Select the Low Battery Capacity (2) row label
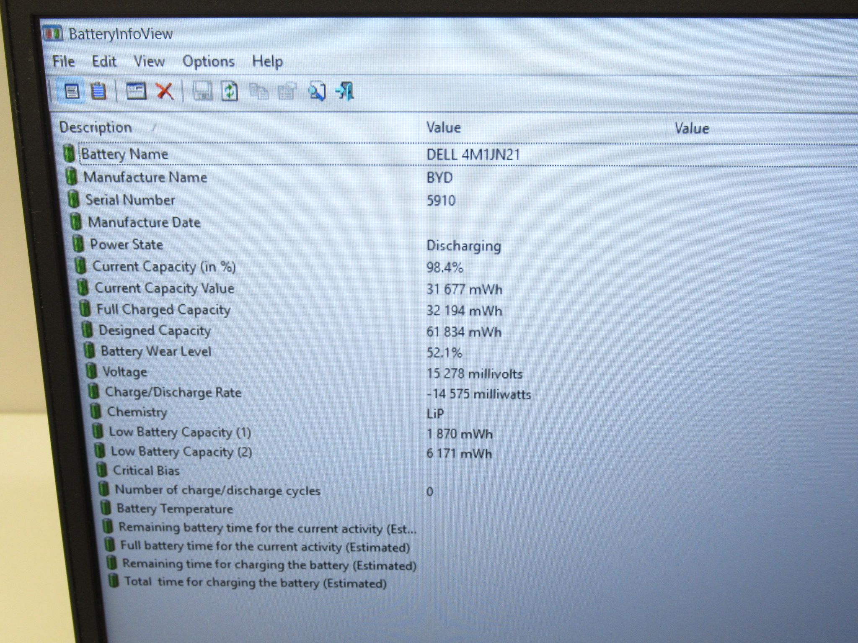 [x=181, y=451]
